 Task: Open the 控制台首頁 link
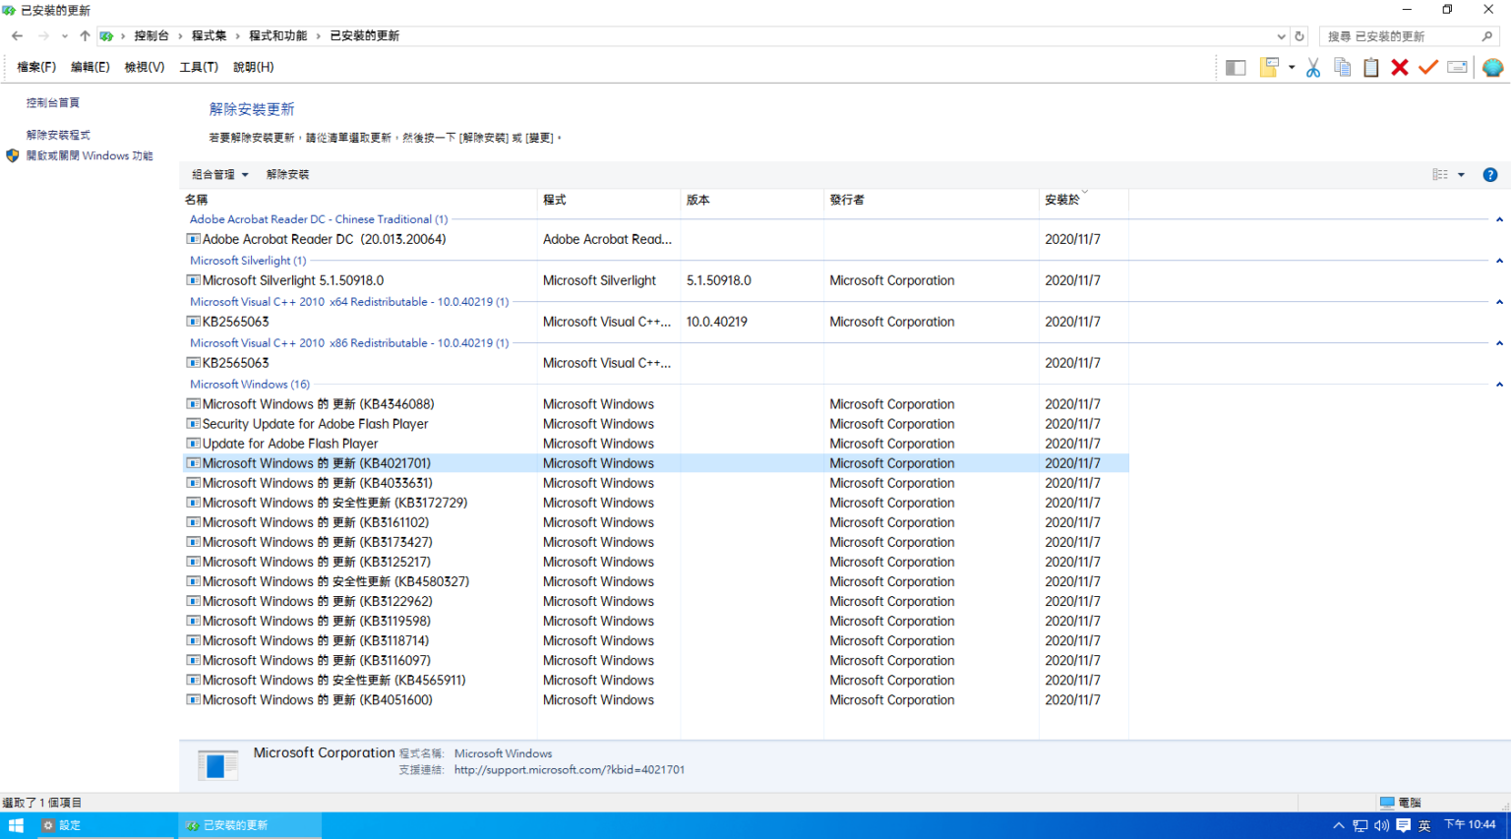53,102
